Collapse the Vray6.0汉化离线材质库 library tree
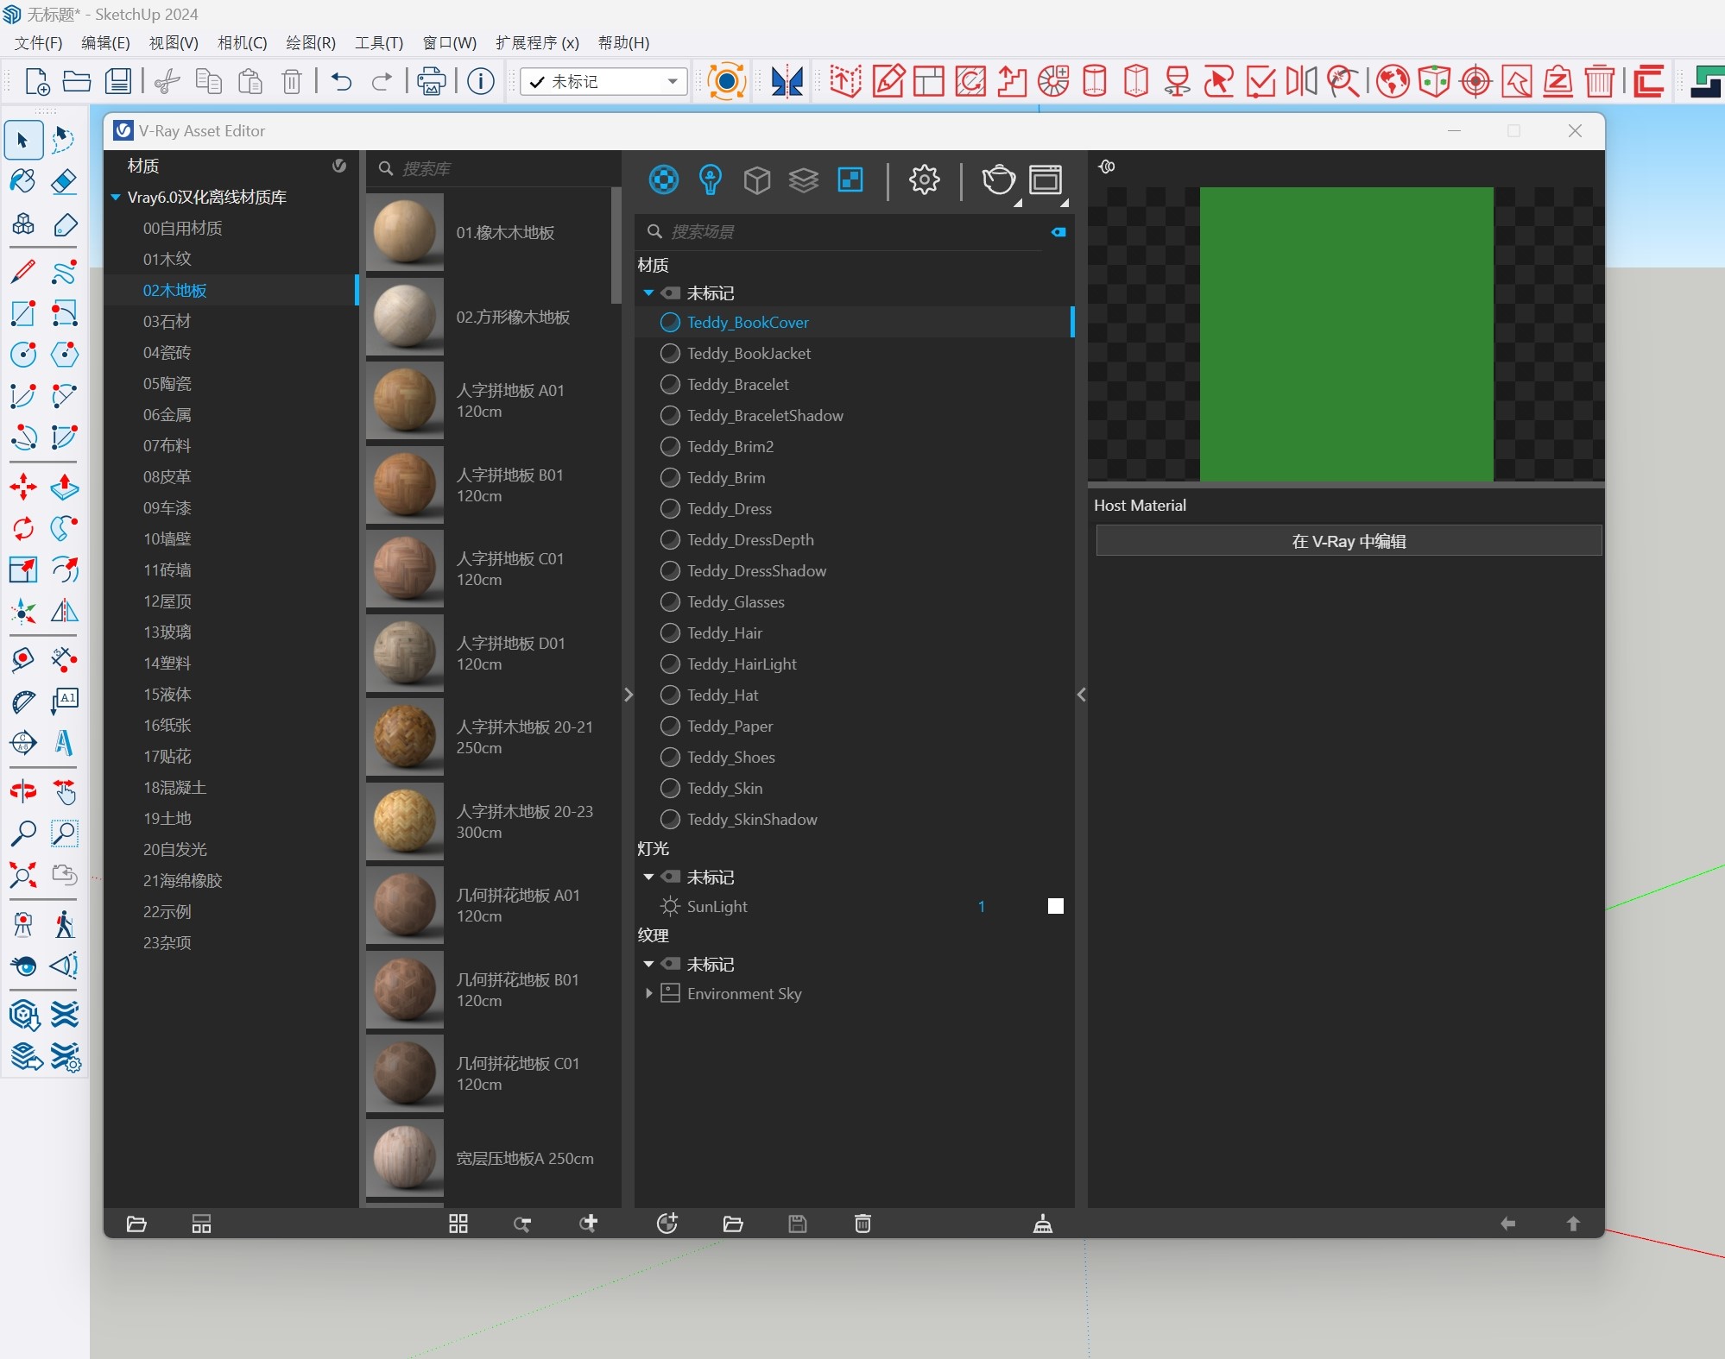This screenshot has height=1359, width=1725. (116, 198)
